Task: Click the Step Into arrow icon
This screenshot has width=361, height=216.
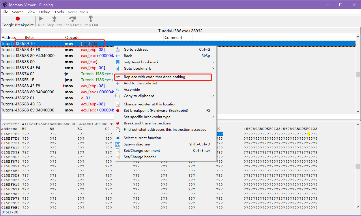Action: 54,19
